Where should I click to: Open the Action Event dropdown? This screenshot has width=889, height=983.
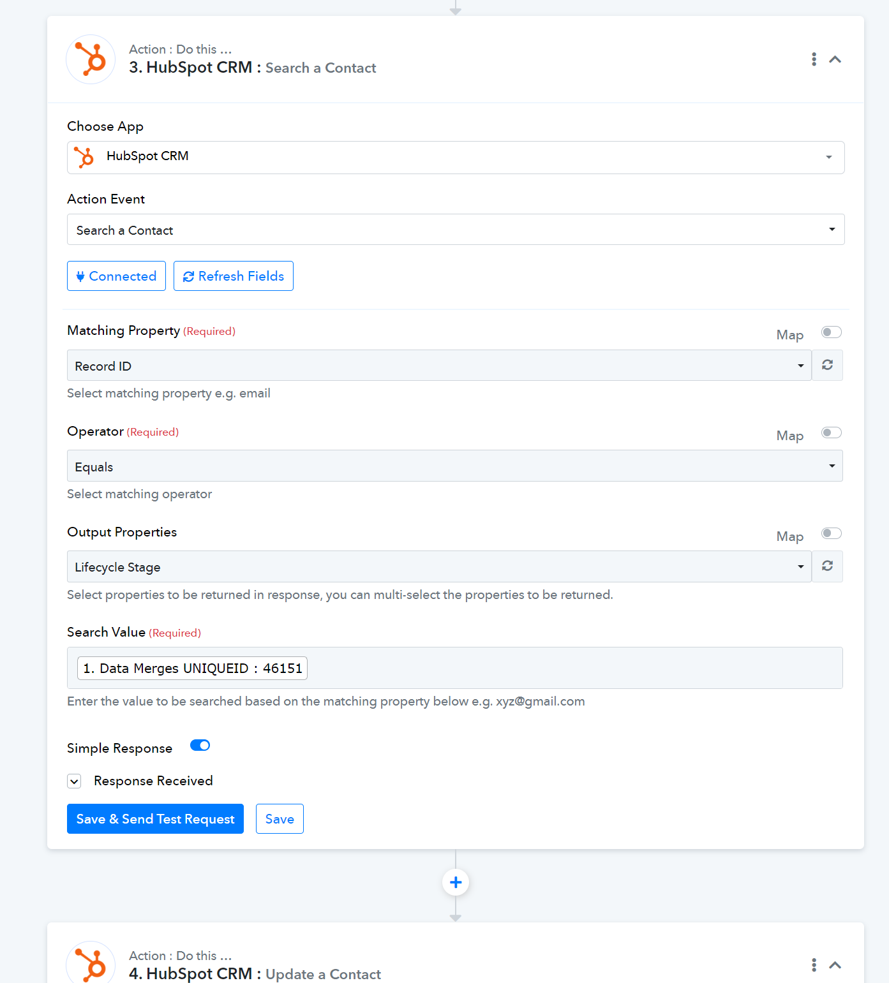pyautogui.click(x=456, y=230)
